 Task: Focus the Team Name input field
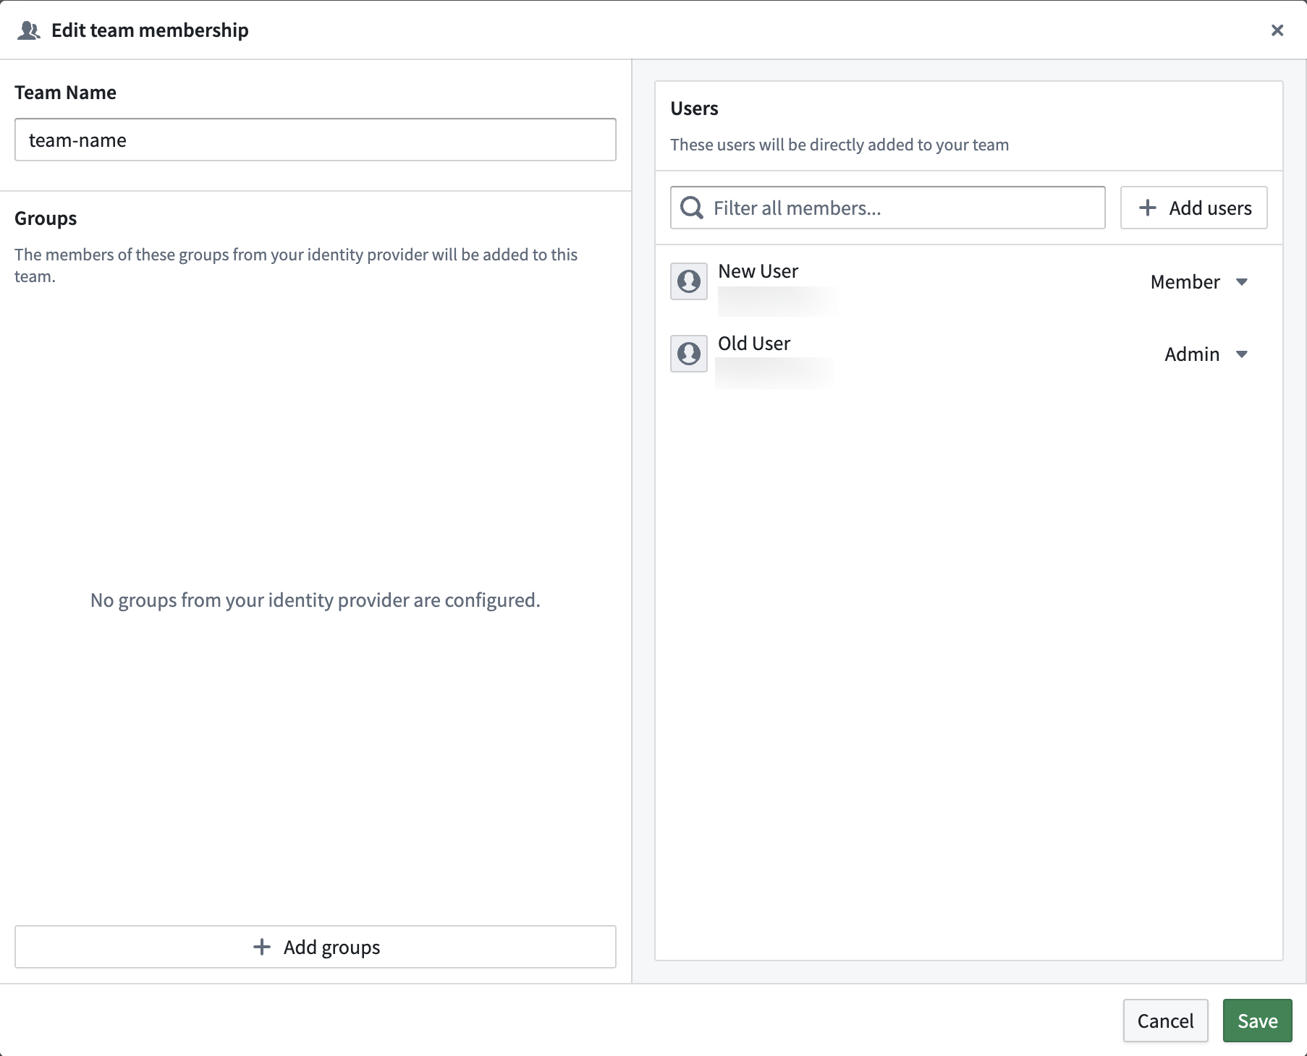click(x=316, y=140)
